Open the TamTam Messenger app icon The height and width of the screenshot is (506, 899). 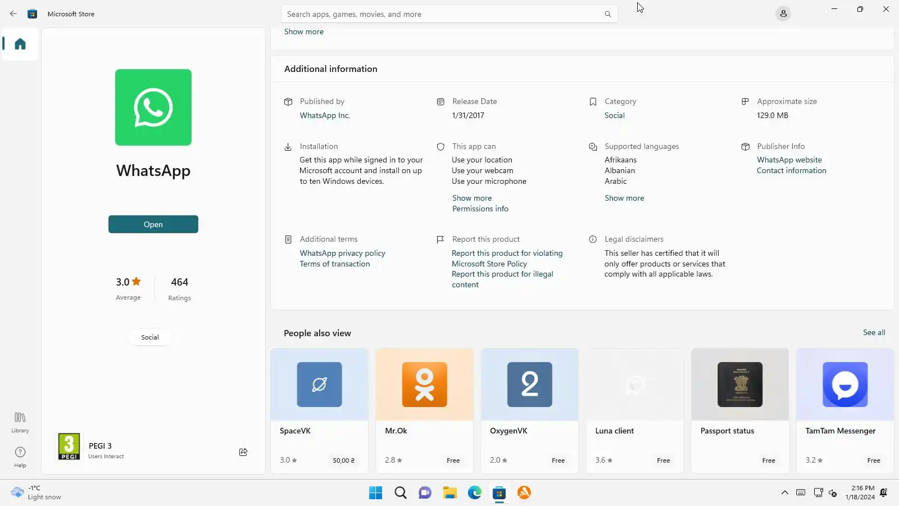[845, 385]
